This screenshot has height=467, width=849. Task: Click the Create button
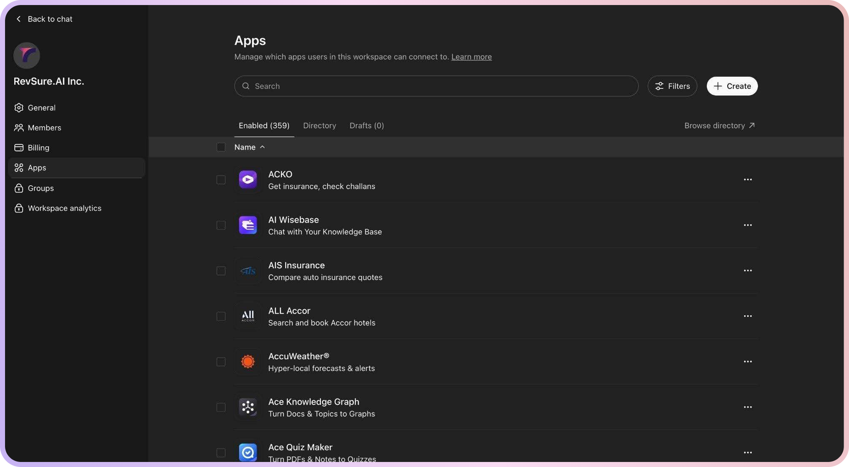coord(732,86)
